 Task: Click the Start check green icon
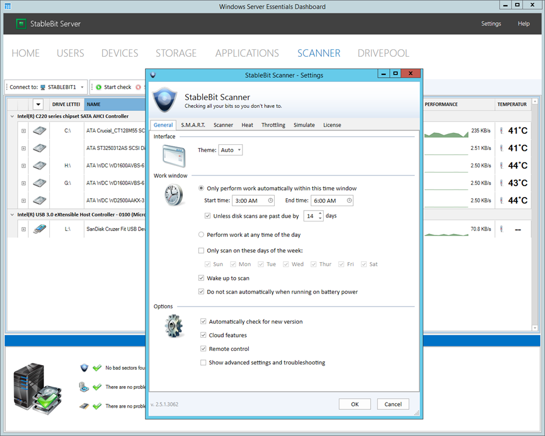click(x=99, y=87)
